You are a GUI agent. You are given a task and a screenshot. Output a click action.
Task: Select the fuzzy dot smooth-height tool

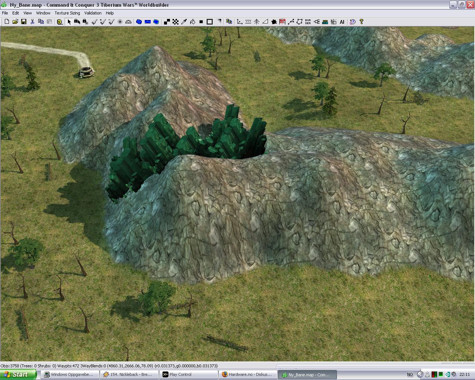pos(120,22)
